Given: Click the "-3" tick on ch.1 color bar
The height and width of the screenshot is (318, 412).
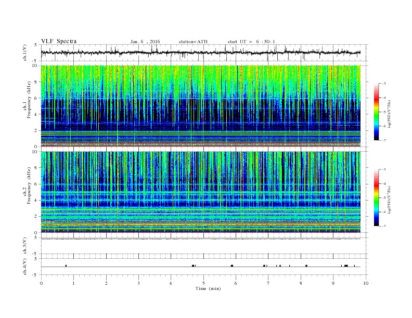Looking at the screenshot, I should pos(384,84).
